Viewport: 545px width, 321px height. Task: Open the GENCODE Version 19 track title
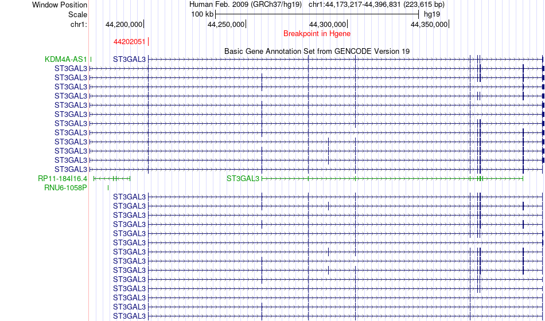317,51
